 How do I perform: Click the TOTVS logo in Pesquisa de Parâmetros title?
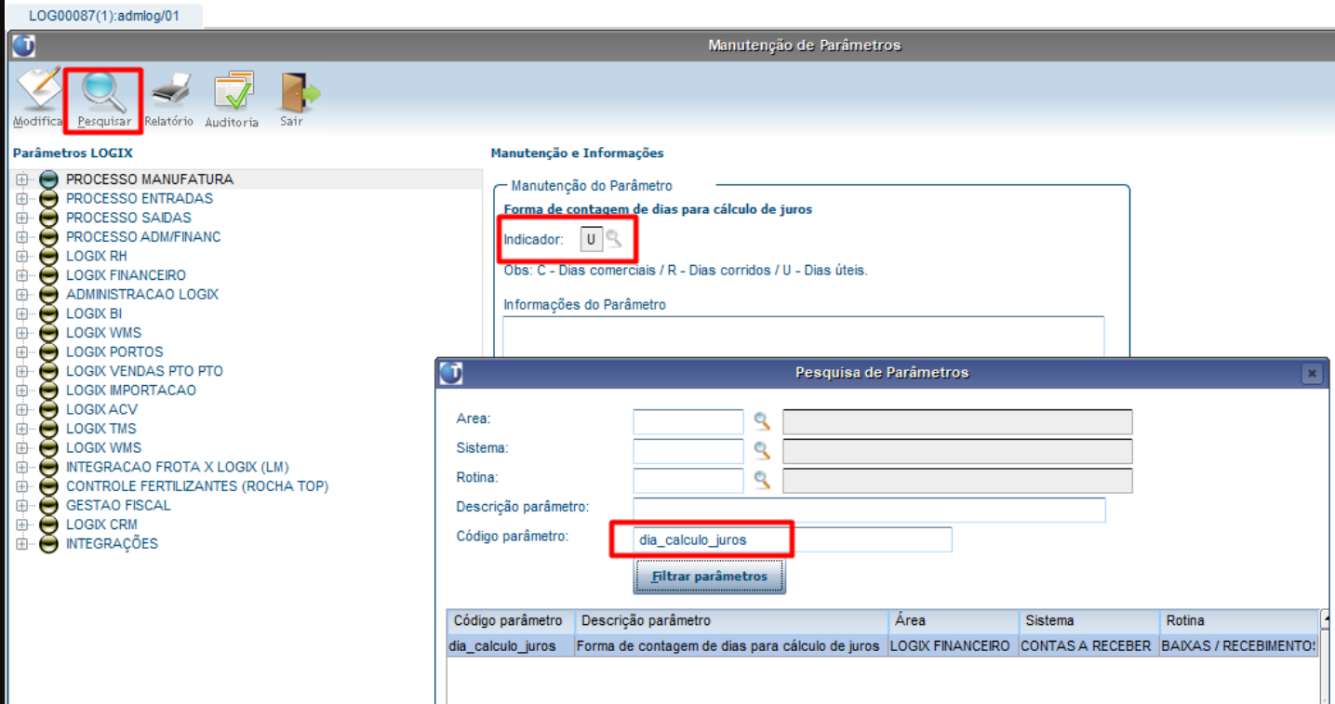[x=451, y=372]
